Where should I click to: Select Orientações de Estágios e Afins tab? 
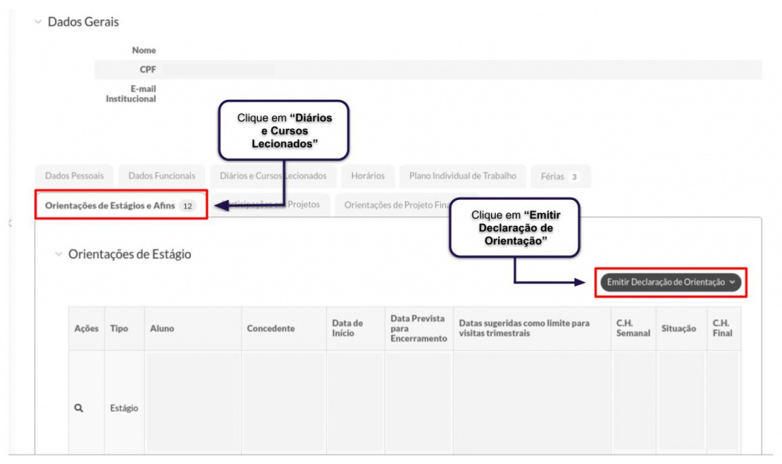120,205
